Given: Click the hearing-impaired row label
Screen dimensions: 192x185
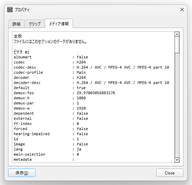Looking at the screenshot, I should [31, 134].
